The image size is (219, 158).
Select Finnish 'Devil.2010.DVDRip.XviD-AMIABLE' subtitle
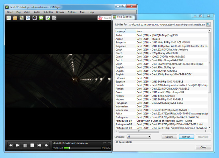pos(161,89)
